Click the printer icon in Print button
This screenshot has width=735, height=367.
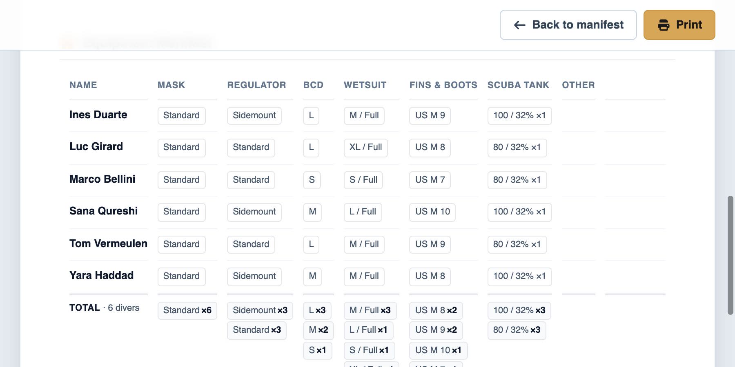(664, 25)
